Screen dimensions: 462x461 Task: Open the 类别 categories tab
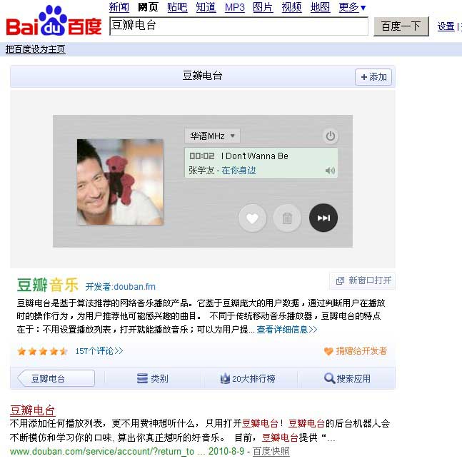click(x=153, y=378)
